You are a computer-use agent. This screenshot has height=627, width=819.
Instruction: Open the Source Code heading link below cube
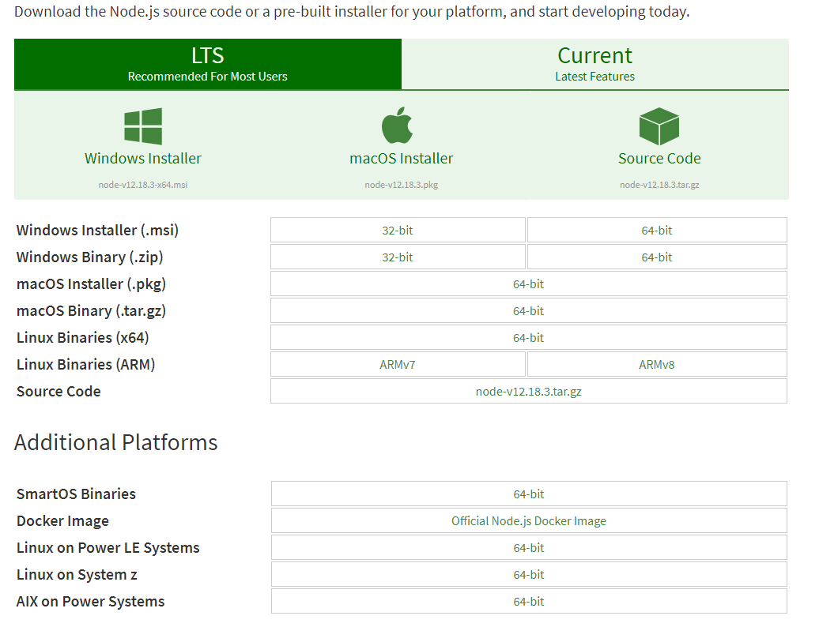tap(659, 158)
